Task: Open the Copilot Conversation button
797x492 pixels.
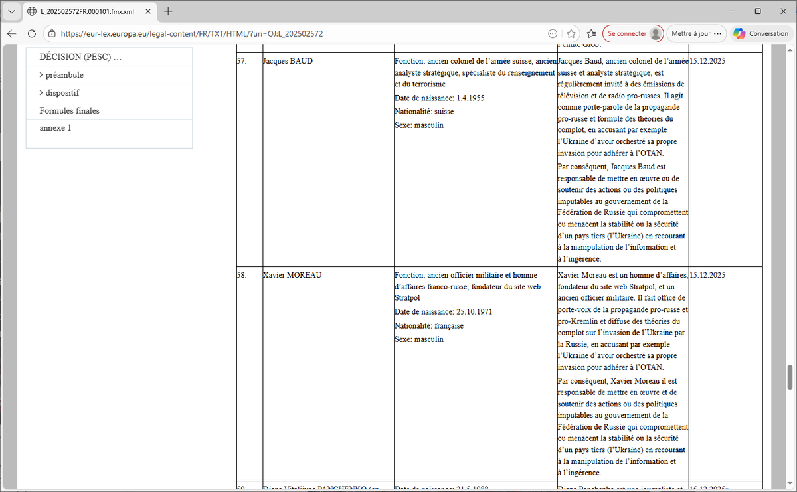Action: (x=761, y=33)
